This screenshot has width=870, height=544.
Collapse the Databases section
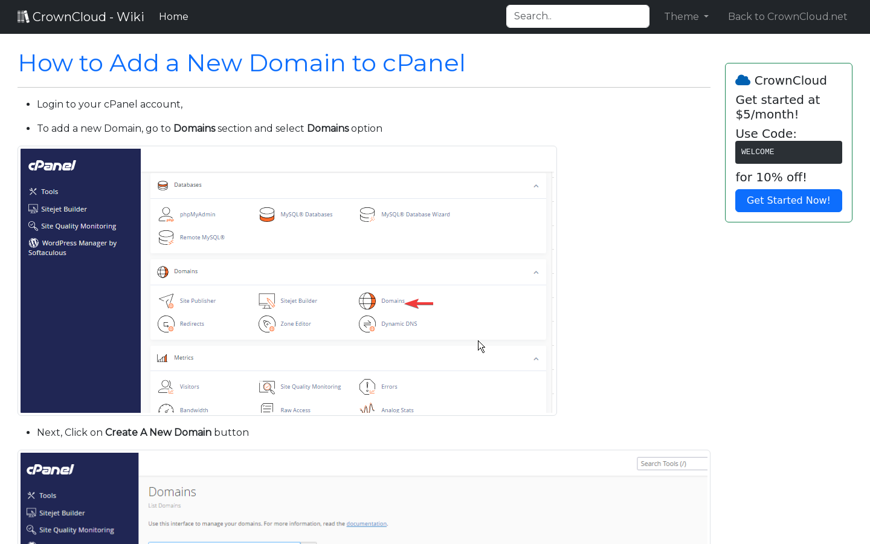click(x=536, y=186)
